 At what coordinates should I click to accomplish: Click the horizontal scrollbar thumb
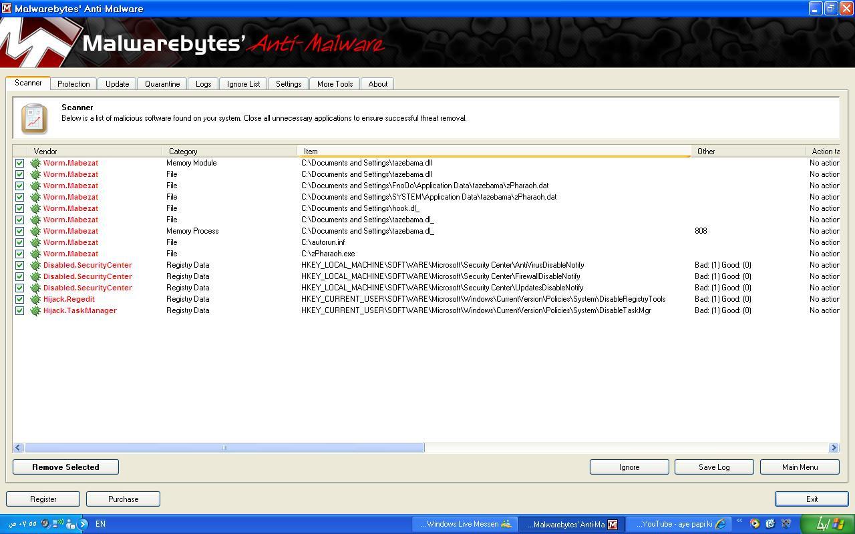(x=224, y=448)
